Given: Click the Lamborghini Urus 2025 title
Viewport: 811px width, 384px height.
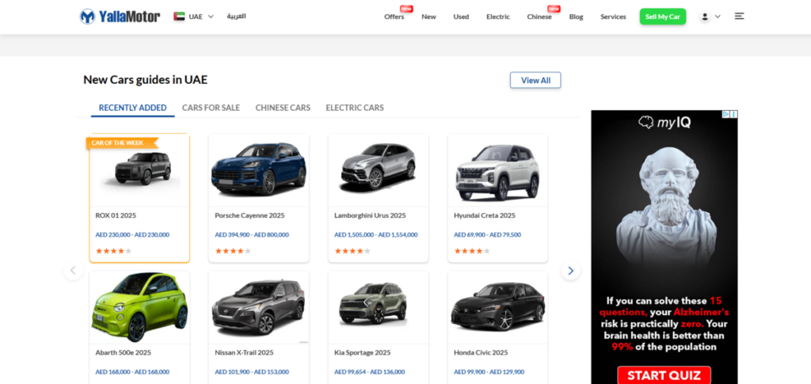Looking at the screenshot, I should [x=370, y=215].
